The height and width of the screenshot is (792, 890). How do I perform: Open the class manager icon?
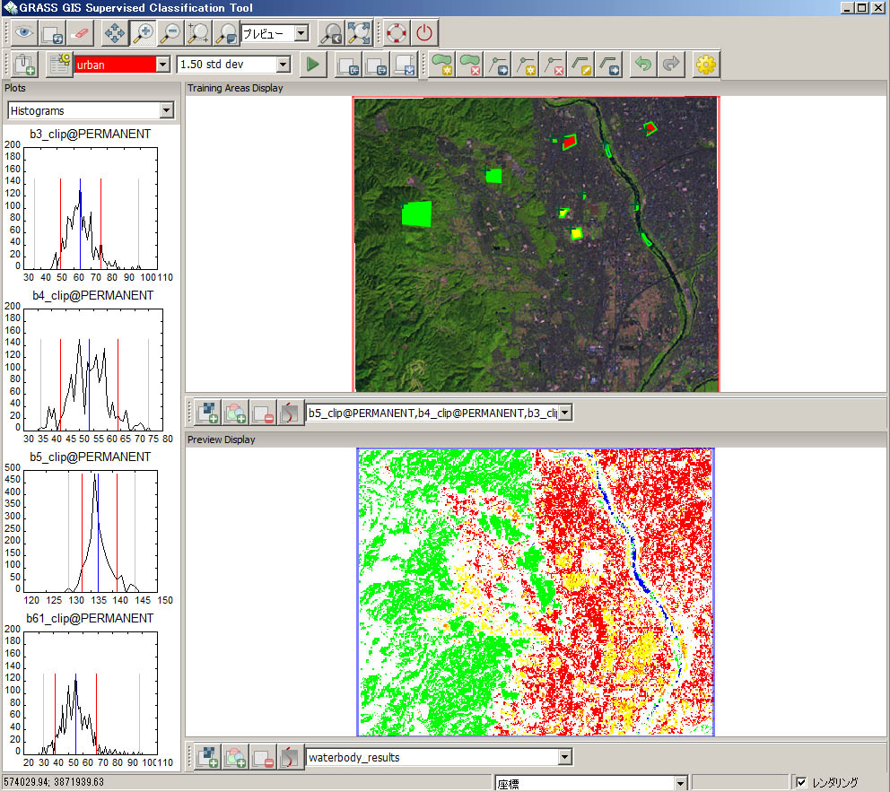(59, 64)
